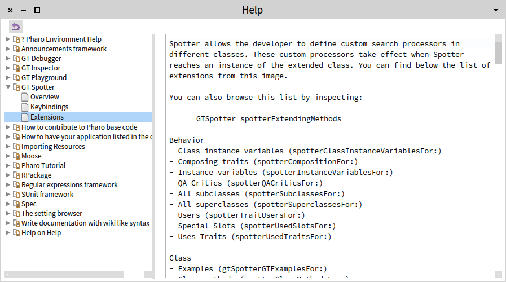Viewport: 506px width, 282px height.
Task: Click the page icon beside Overview
Action: (25, 97)
